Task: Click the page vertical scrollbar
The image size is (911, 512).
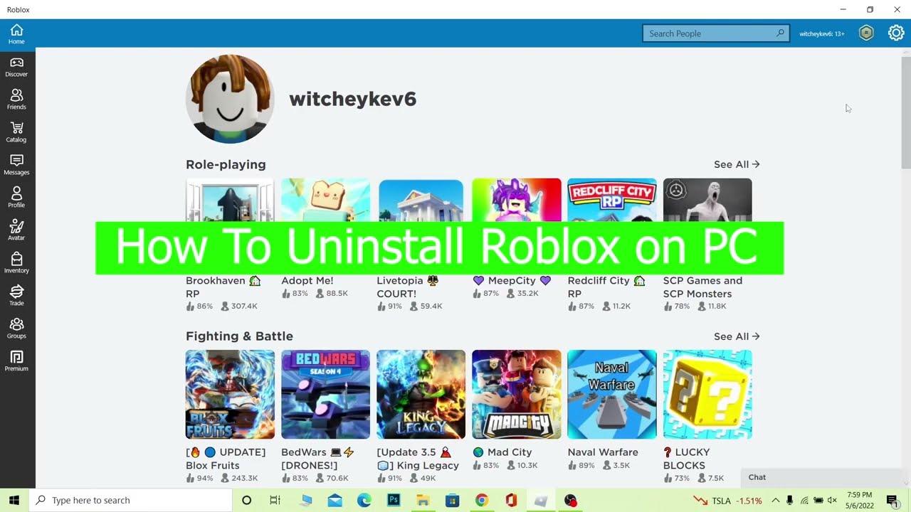Action: [905, 112]
